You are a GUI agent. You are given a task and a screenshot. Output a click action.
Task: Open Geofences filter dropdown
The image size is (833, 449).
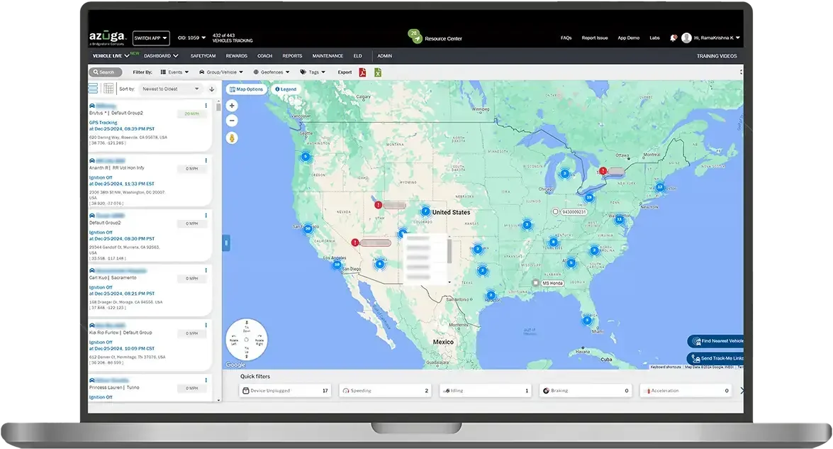[x=272, y=72]
